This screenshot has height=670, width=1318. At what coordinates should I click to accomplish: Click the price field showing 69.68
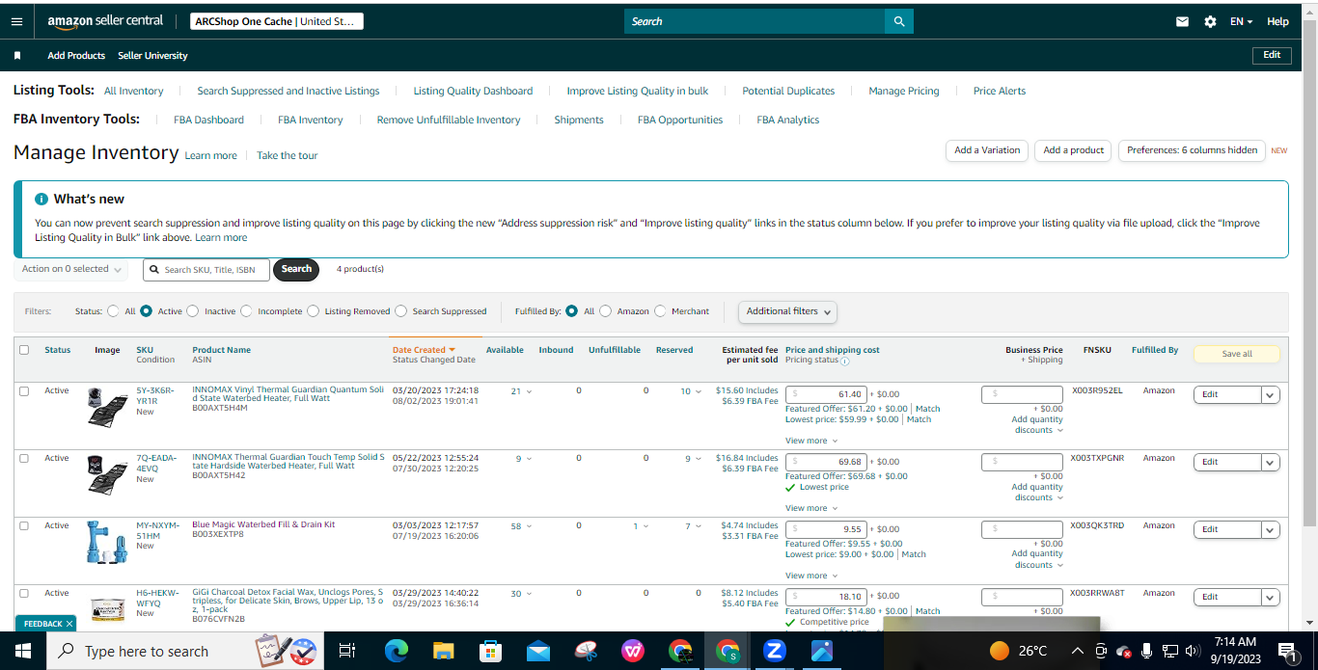pos(826,462)
